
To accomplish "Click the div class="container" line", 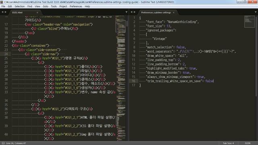I will tap(31, 46).
